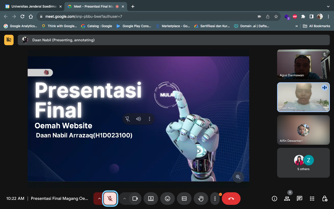
Task: Expand audio settings arrow beside the microphone
Action: coord(99,199)
